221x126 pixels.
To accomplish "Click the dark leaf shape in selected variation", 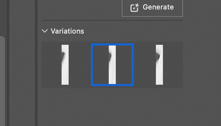I will [x=110, y=56].
